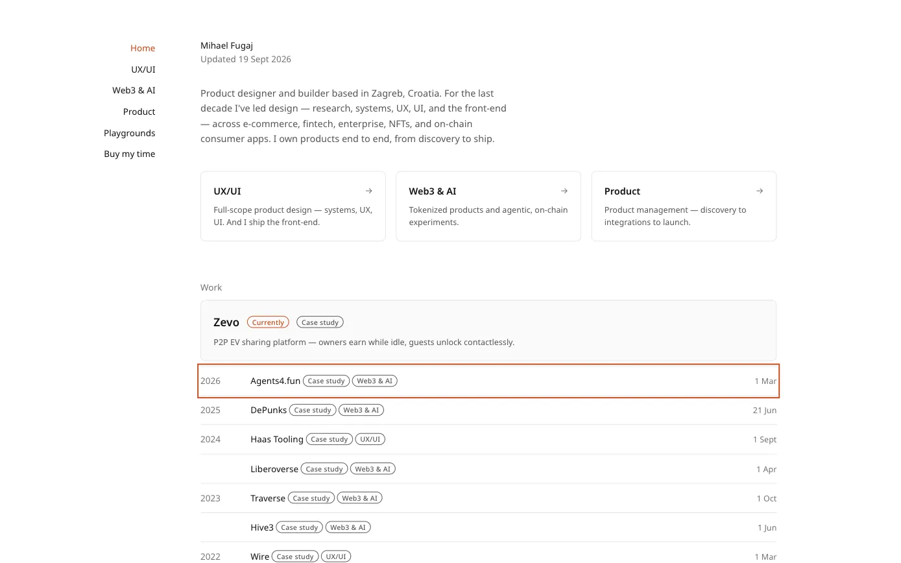This screenshot has height=563, width=901.
Task: Open the Playgrounds page
Action: (x=130, y=133)
